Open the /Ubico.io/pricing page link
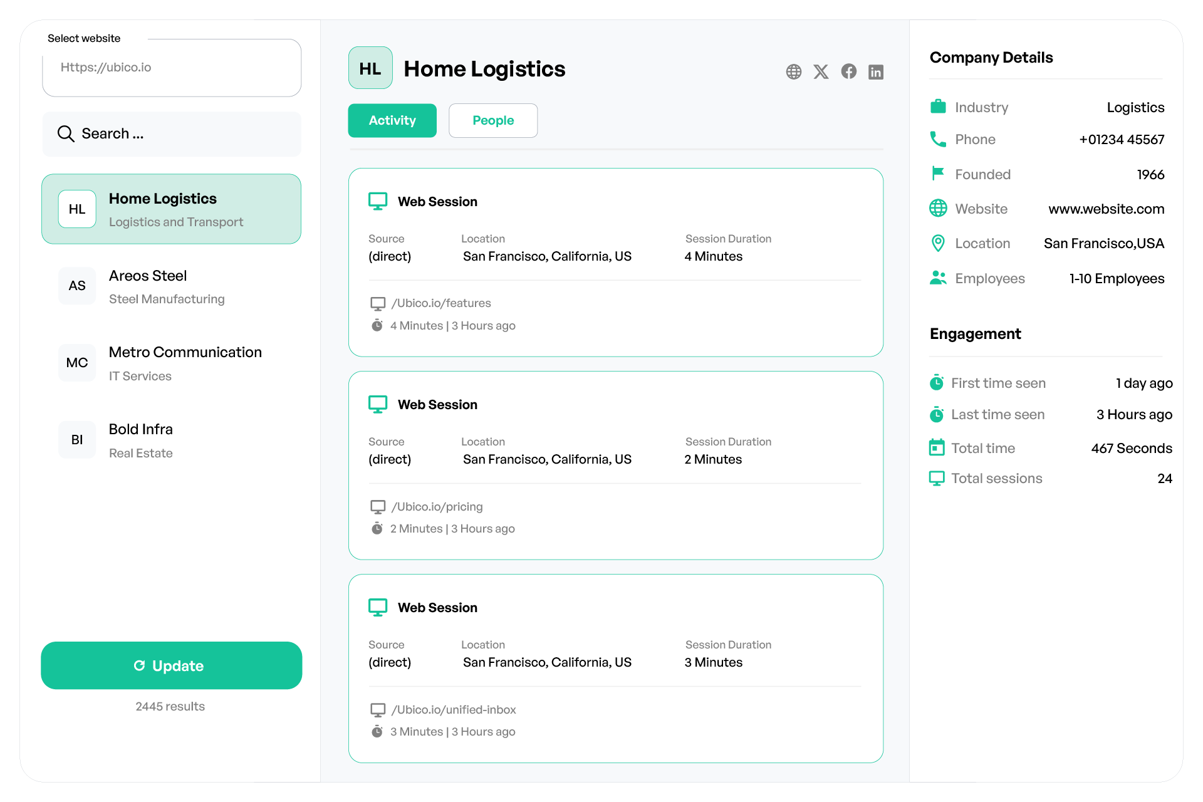Image resolution: width=1203 pixels, height=802 pixels. point(437,506)
